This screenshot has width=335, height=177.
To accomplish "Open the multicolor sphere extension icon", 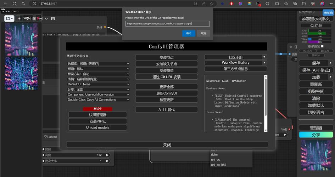I will click(x=249, y=4).
